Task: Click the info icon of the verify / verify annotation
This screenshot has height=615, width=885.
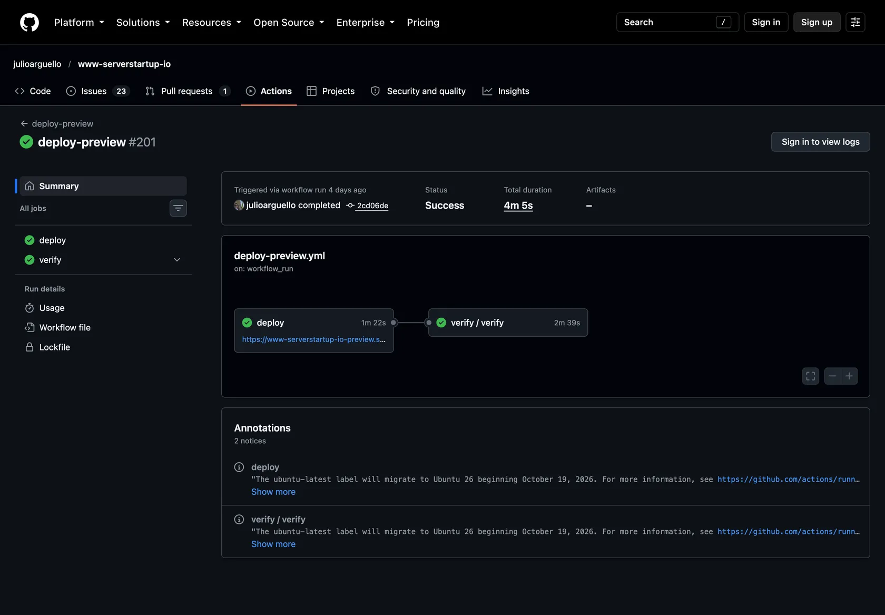Action: [239, 519]
